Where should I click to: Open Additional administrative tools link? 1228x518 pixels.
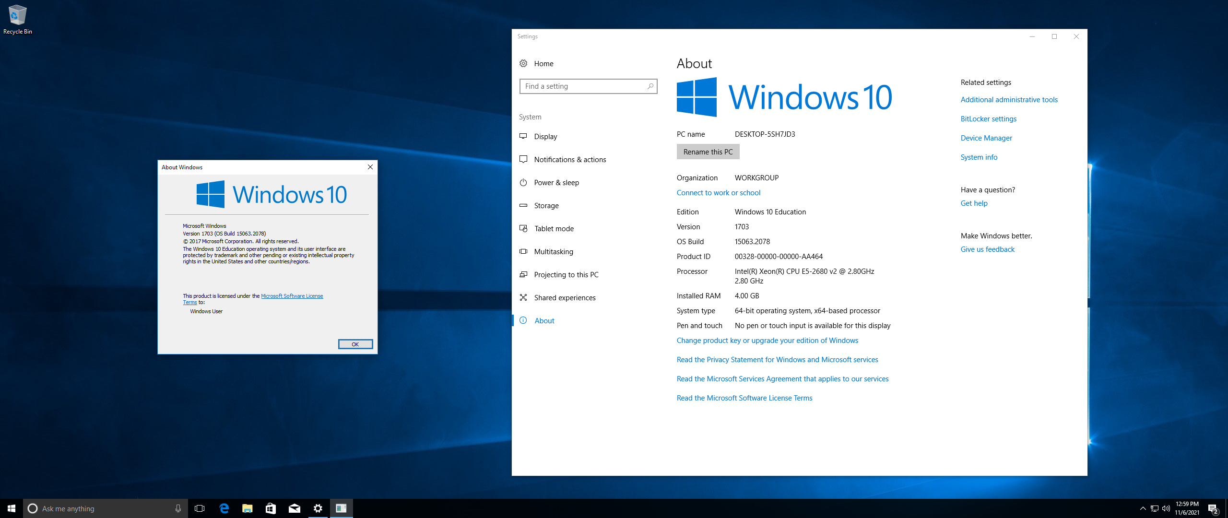pos(1009,99)
